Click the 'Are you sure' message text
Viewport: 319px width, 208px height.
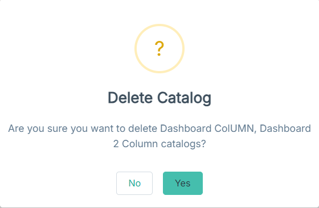coord(159,136)
